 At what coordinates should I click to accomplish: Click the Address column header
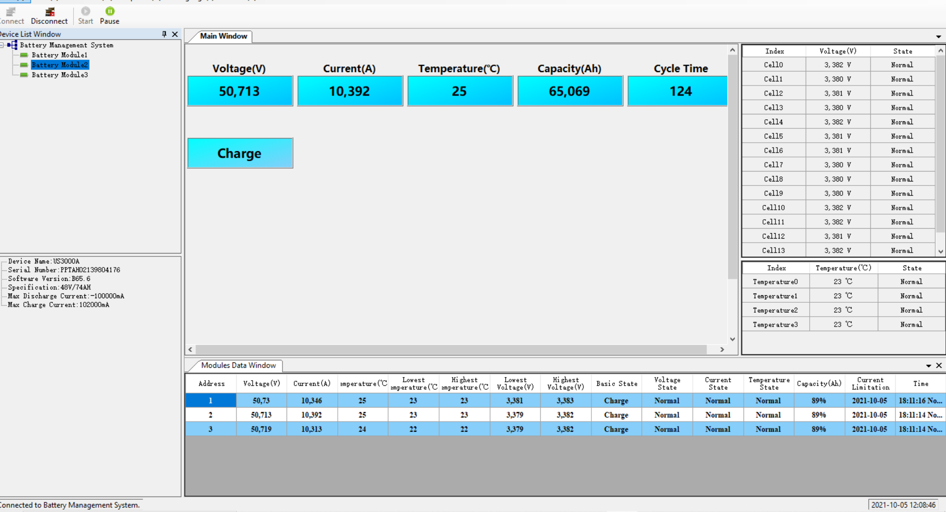click(211, 384)
